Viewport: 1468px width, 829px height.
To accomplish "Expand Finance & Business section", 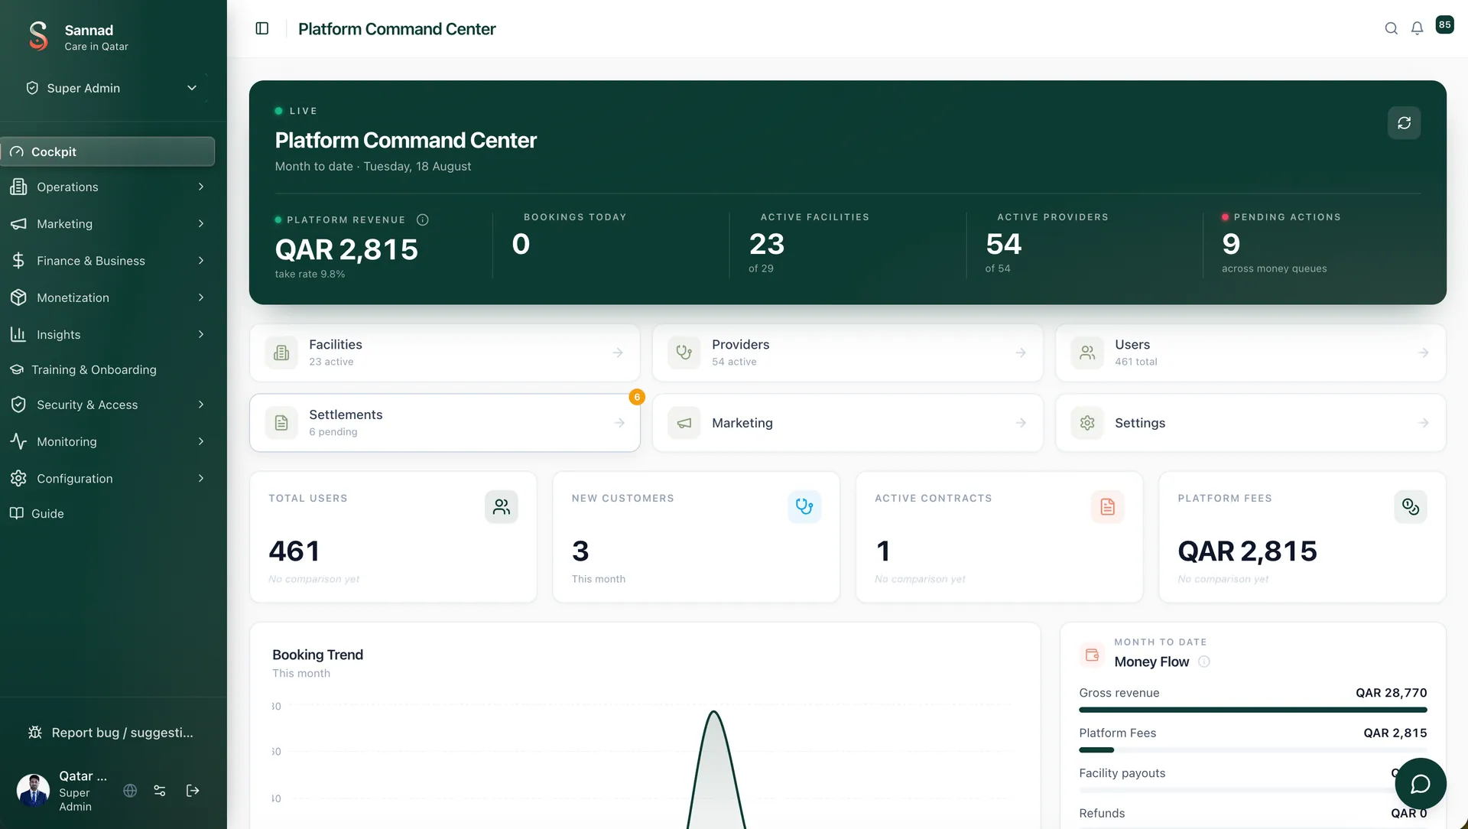I will [x=108, y=260].
